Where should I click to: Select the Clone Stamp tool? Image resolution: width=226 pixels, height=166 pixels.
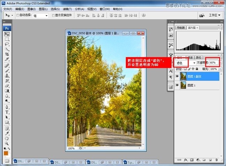7,76
